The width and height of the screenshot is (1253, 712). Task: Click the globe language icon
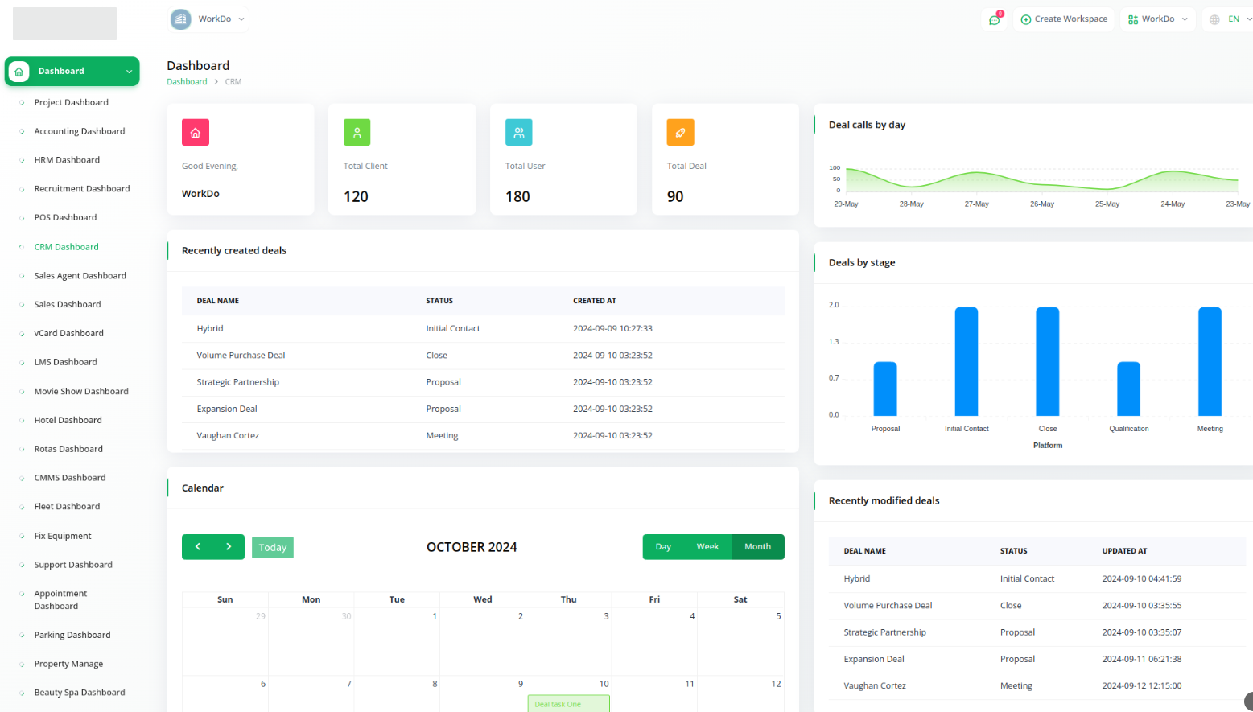pos(1214,19)
